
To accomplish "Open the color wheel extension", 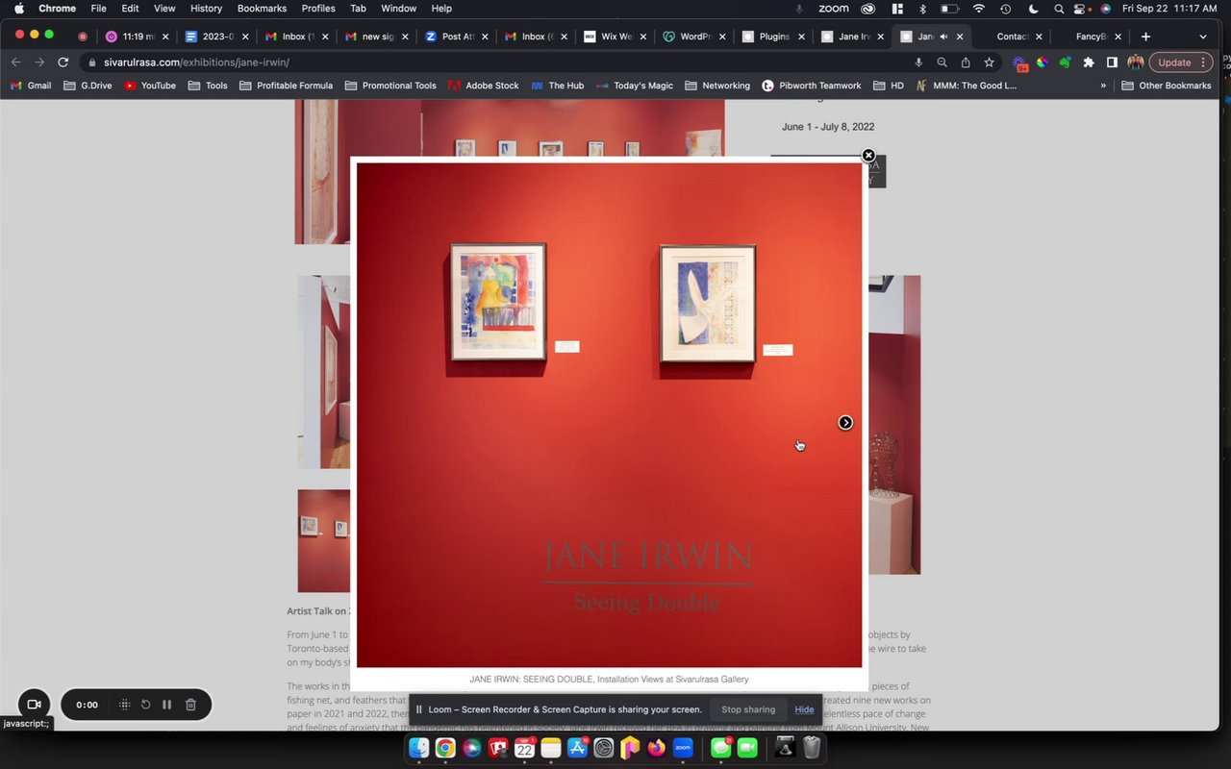I will (1042, 62).
